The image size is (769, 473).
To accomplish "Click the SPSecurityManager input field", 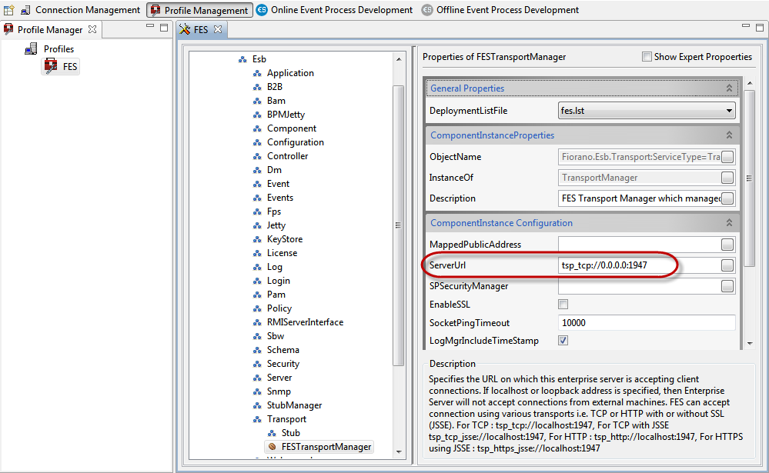I will tap(639, 286).
